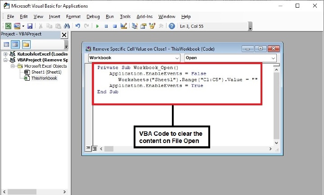Close the Project - VBAProject panel
324x195 pixels.
pos(64,35)
